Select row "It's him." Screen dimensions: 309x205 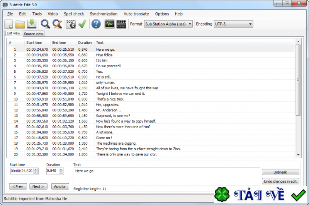pos(151,60)
